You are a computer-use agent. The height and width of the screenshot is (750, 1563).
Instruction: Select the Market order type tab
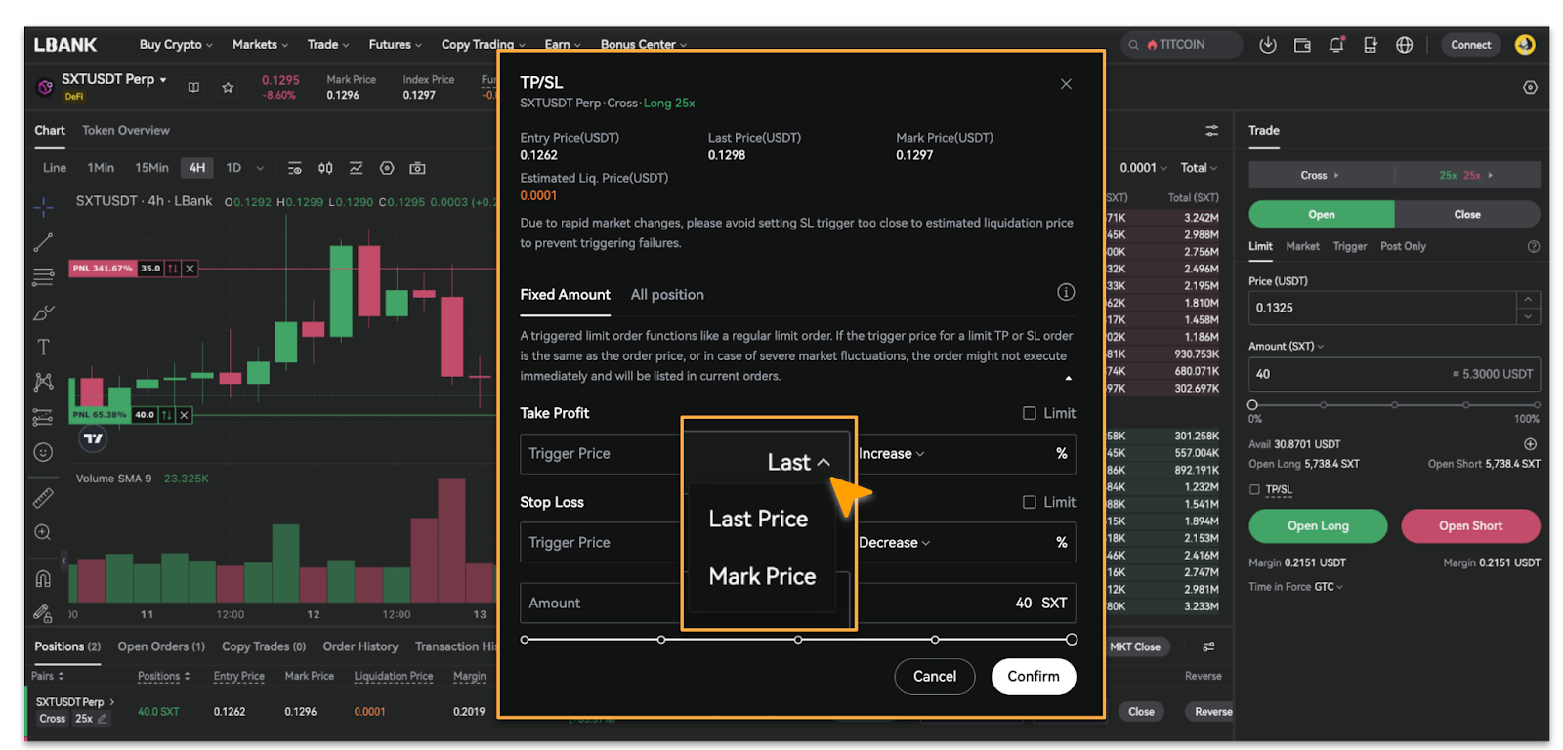pos(1302,246)
